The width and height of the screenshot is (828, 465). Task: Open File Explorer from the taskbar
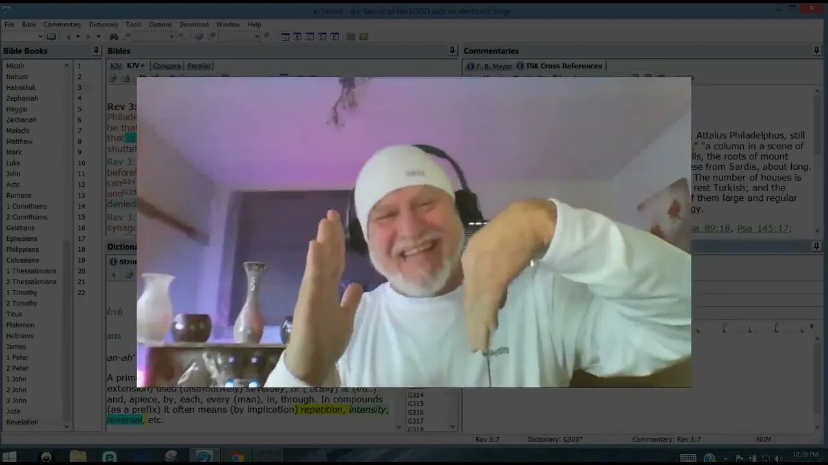(x=78, y=457)
